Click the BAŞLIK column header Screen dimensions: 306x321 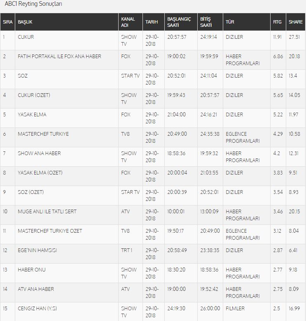tap(67, 22)
